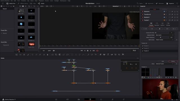Open the viewer zoom 100% dropdown
Screen dimensions: 180x101
click(x=42, y=6)
